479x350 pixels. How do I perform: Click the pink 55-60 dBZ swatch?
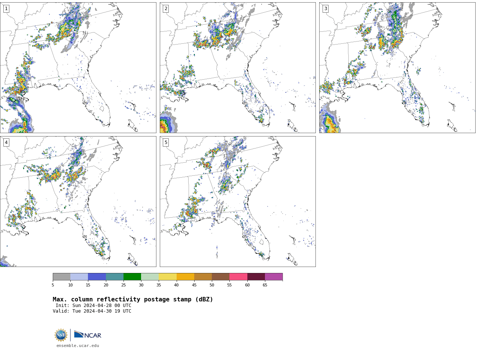click(238, 277)
